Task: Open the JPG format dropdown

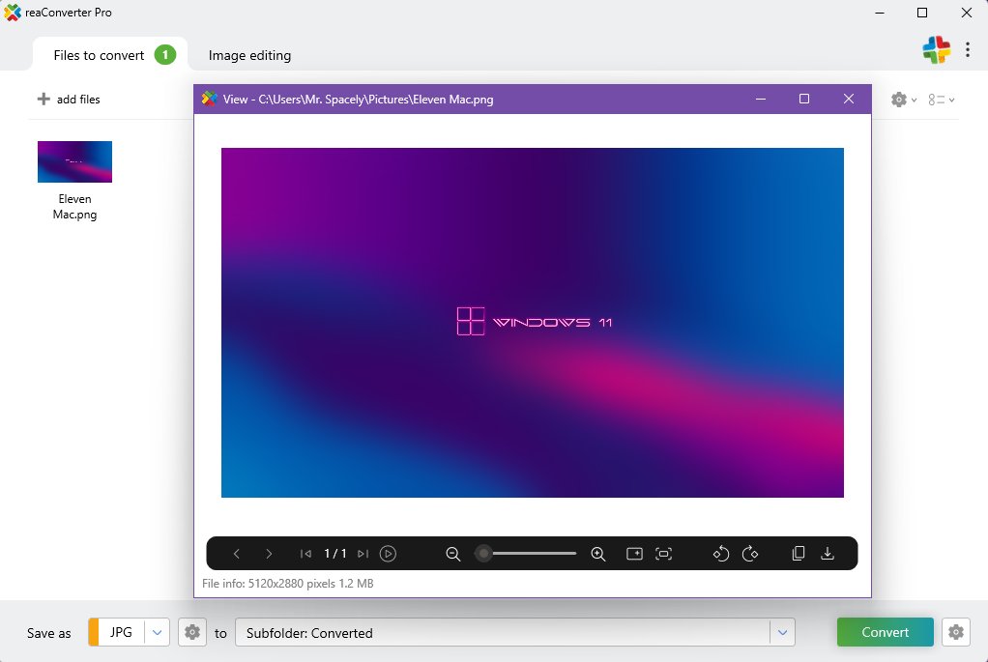Action: click(157, 632)
